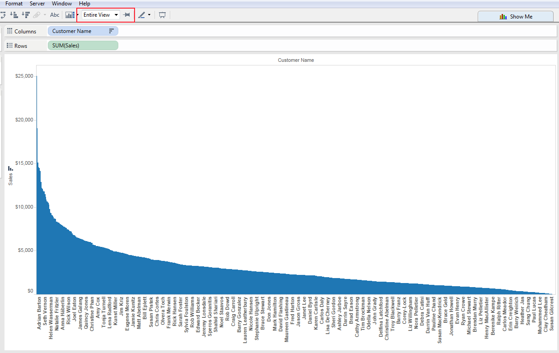Viewport: 559px width, 353px height.
Task: Click the Bill Eplett customer label
Action: [145, 307]
